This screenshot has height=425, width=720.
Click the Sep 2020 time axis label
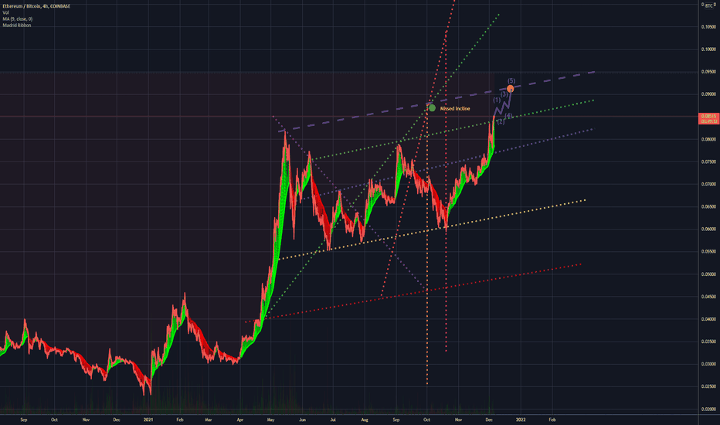click(24, 420)
